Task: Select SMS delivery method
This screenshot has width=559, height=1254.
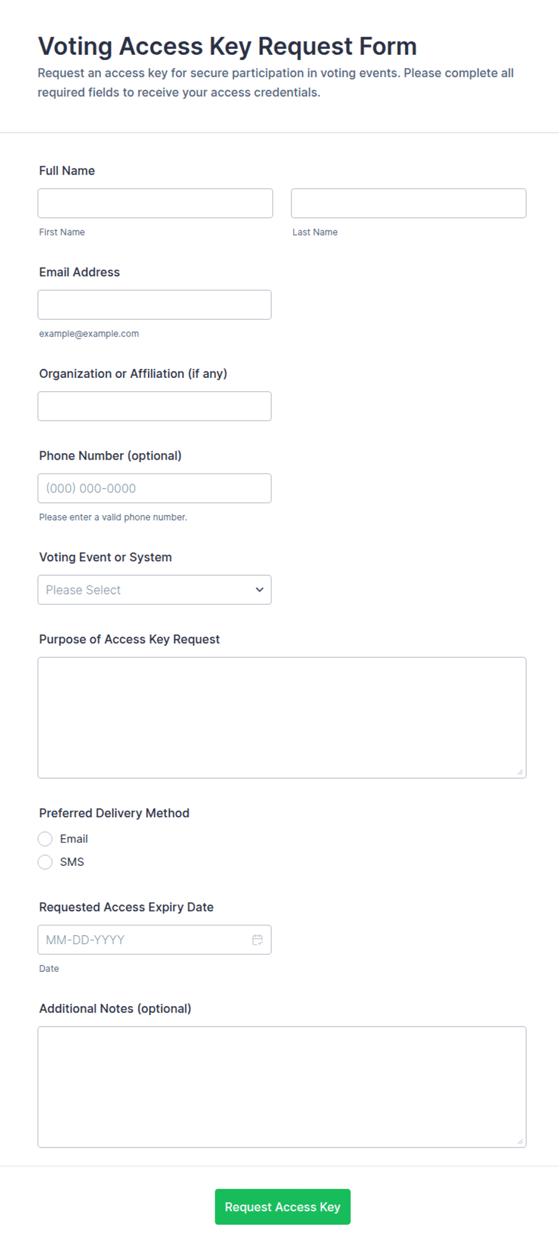Action: tap(45, 862)
